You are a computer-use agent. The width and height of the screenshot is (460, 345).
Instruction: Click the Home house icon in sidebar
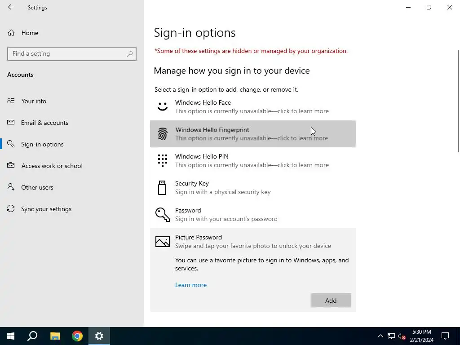pos(11,32)
